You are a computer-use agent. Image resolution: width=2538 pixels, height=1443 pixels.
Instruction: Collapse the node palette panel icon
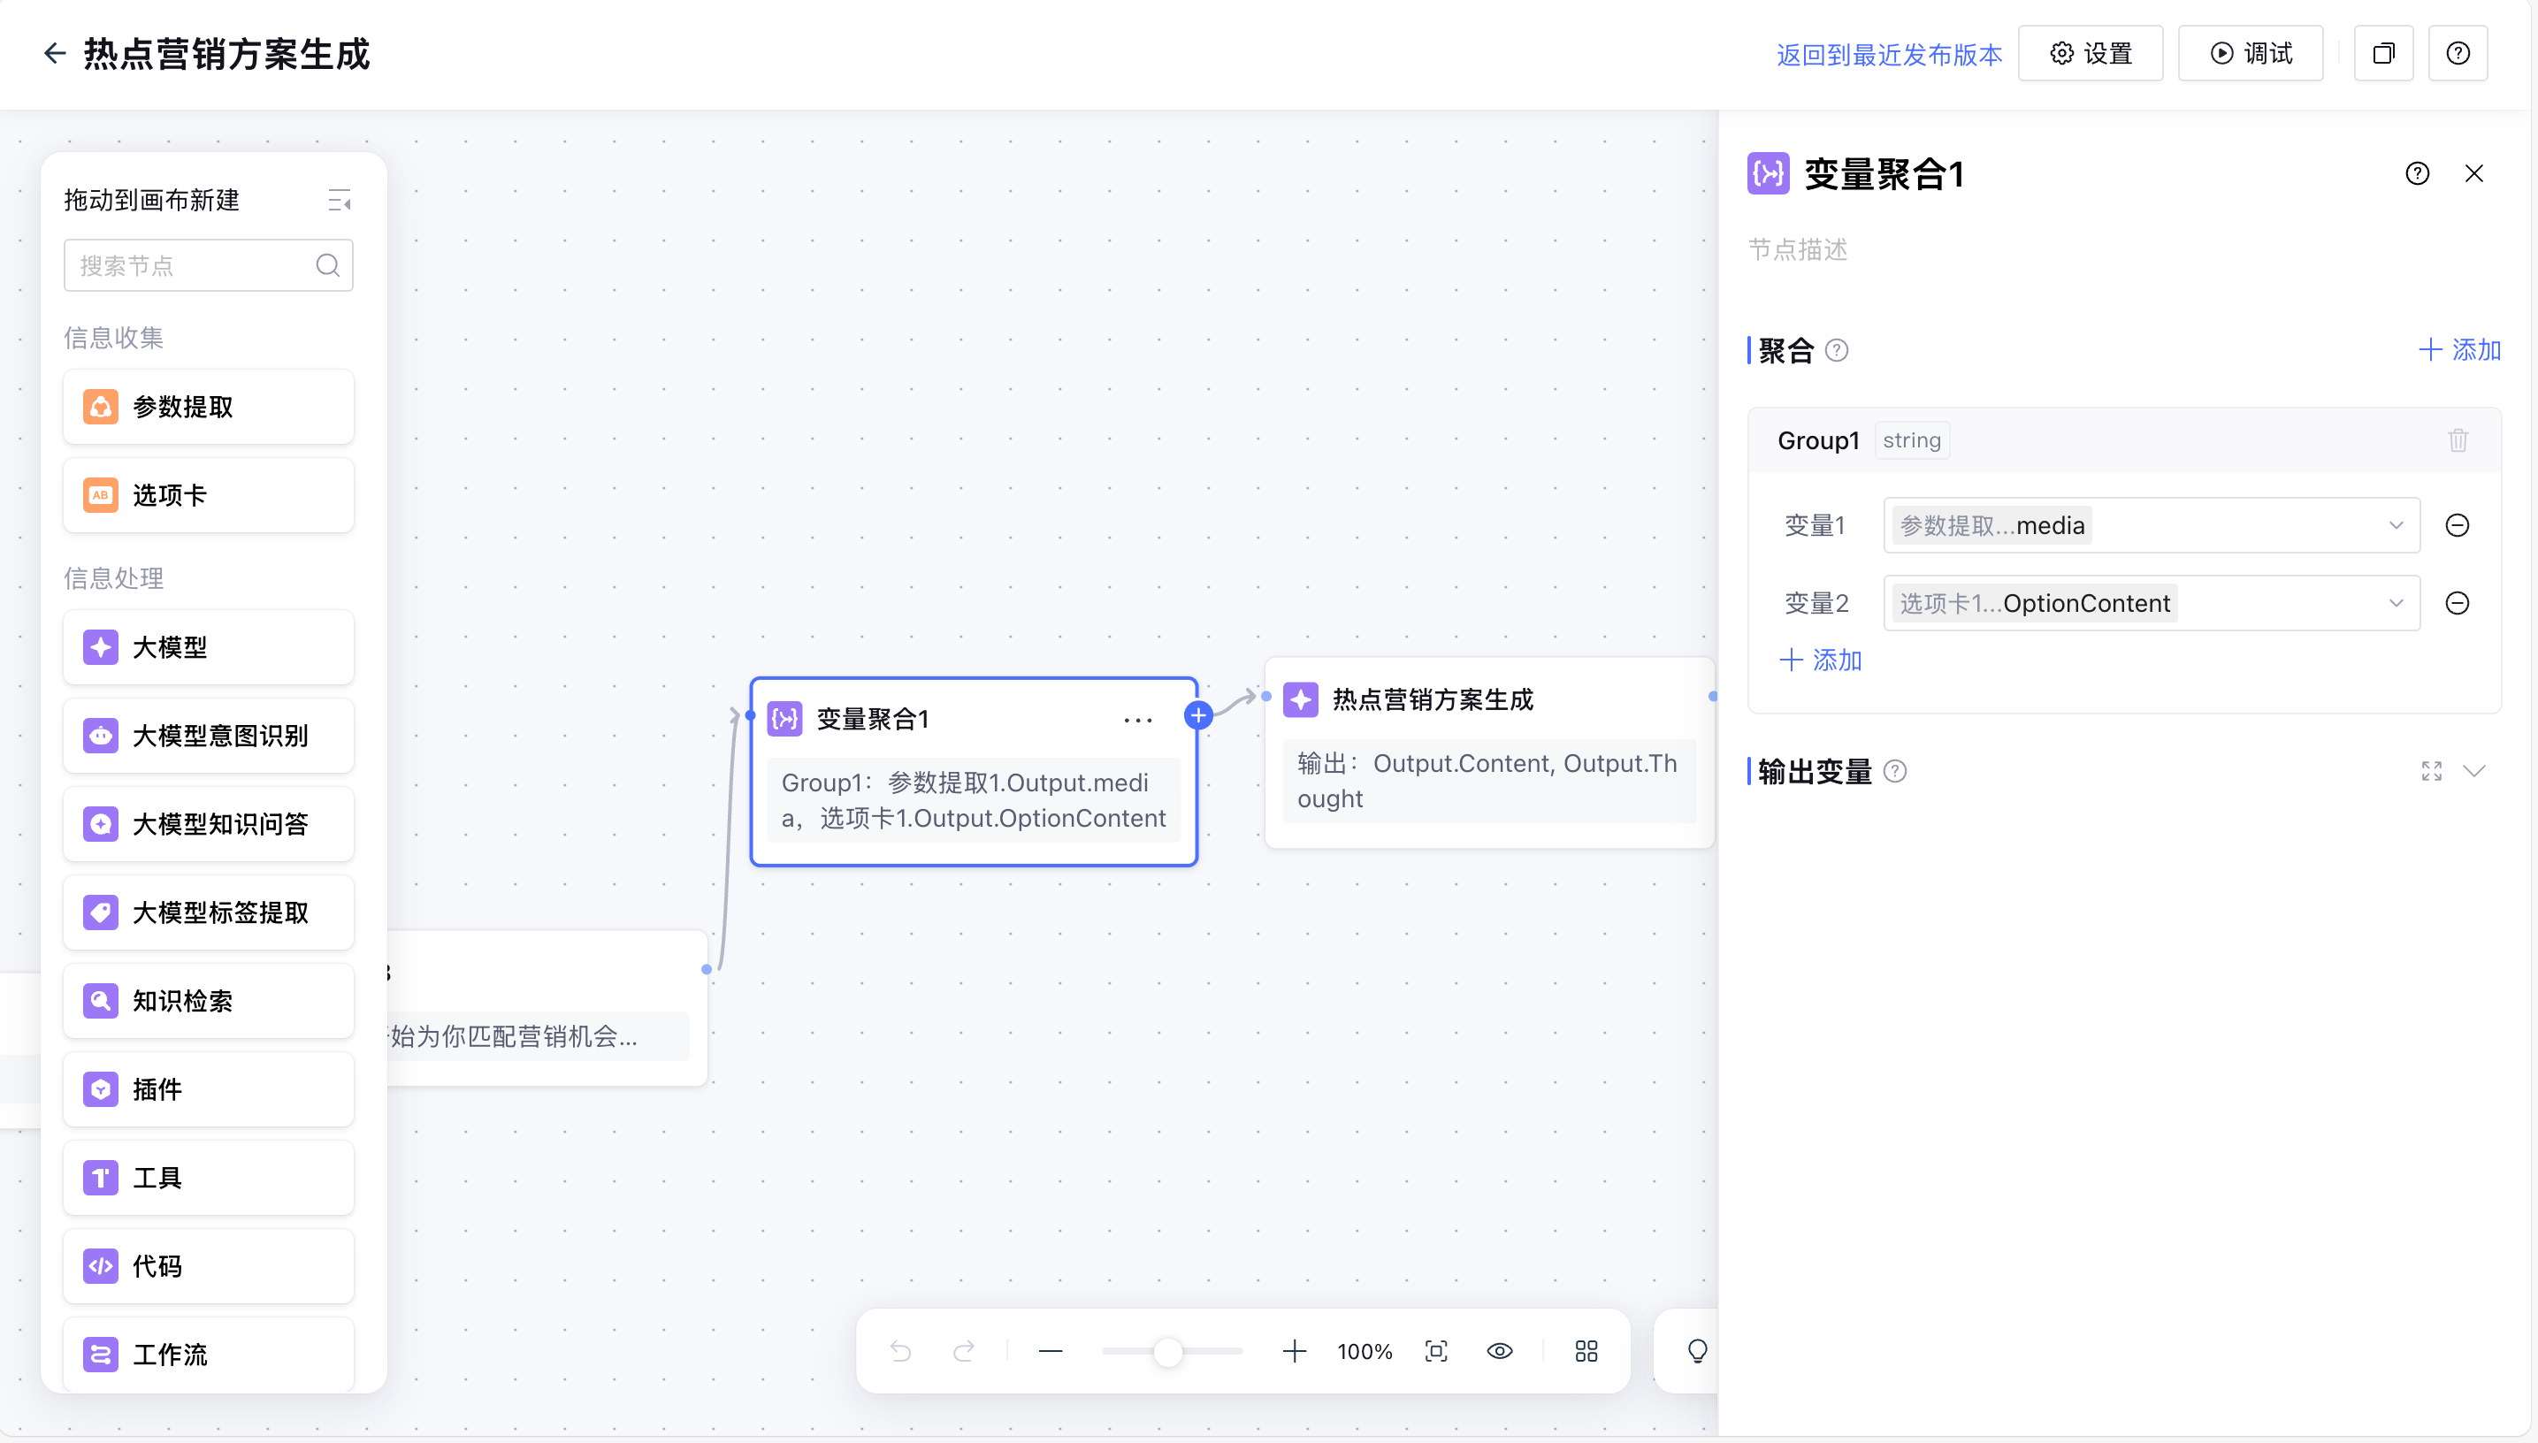(x=339, y=200)
